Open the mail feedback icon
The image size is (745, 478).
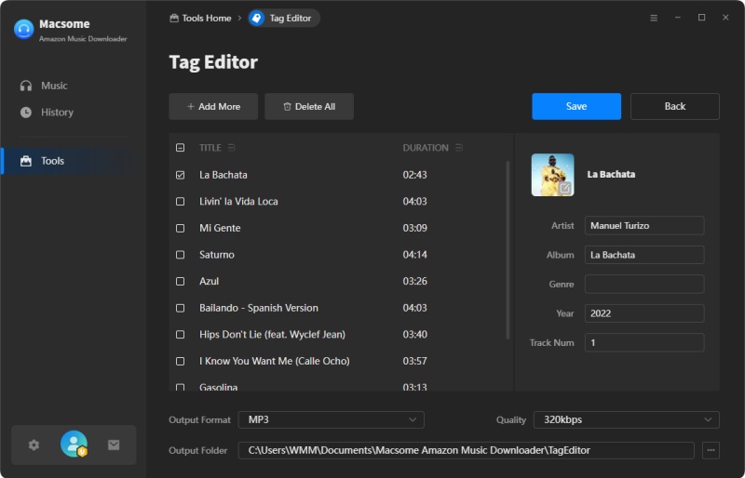click(x=114, y=445)
